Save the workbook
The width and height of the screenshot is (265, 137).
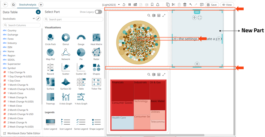[x=212, y=5]
